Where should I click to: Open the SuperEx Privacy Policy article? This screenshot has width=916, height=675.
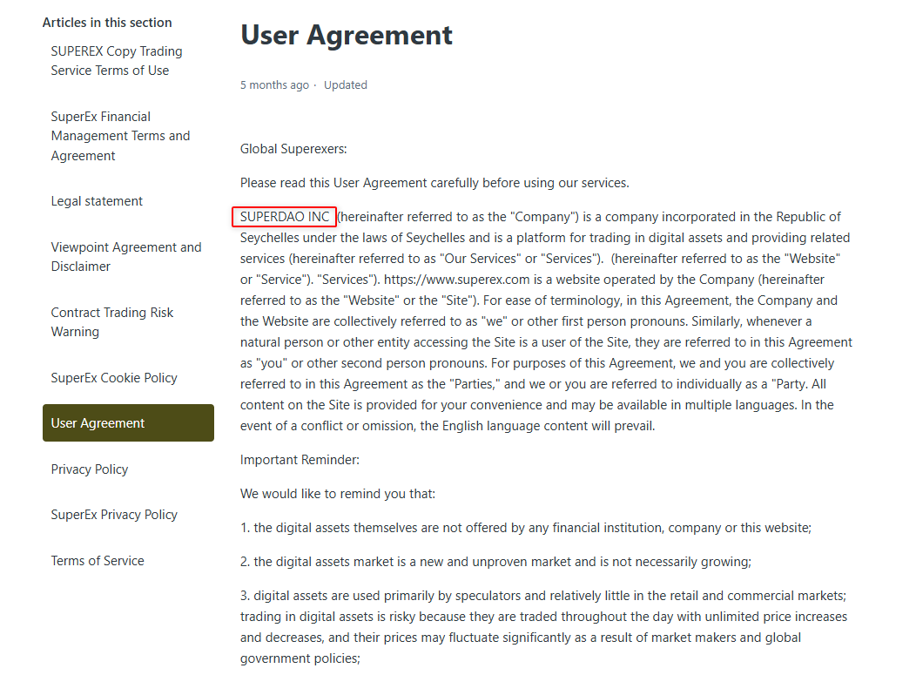[x=114, y=515]
